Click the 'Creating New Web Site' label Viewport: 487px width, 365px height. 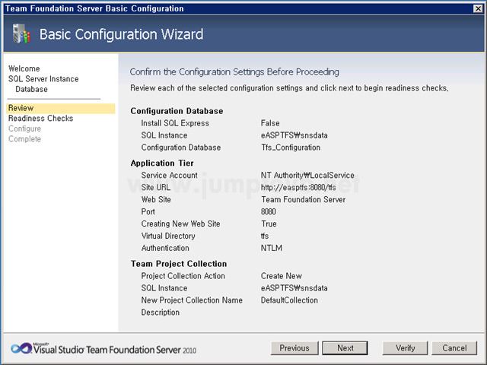coord(180,224)
